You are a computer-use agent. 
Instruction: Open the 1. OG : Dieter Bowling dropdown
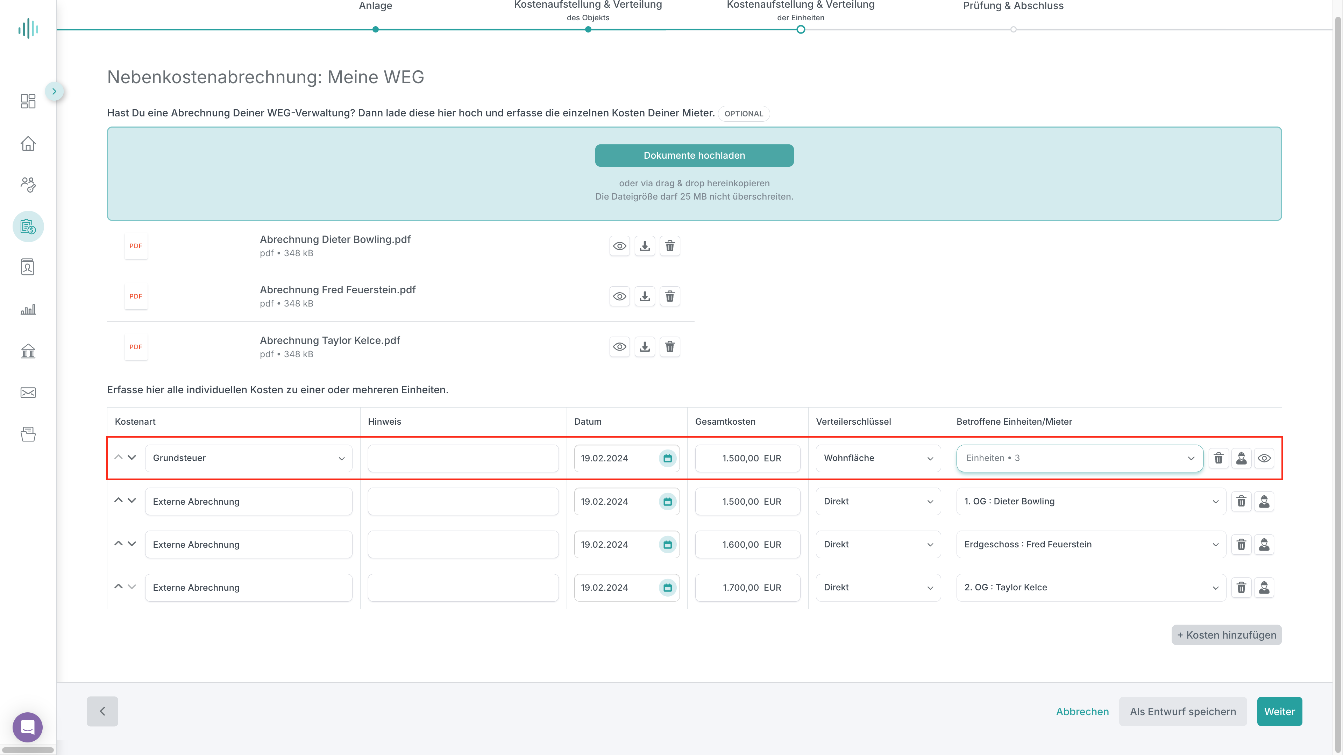click(1091, 502)
